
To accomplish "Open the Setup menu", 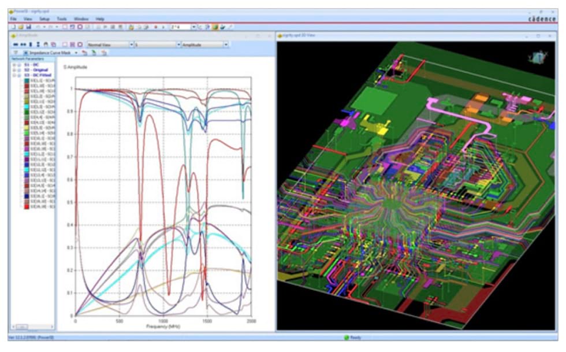I will tap(44, 19).
